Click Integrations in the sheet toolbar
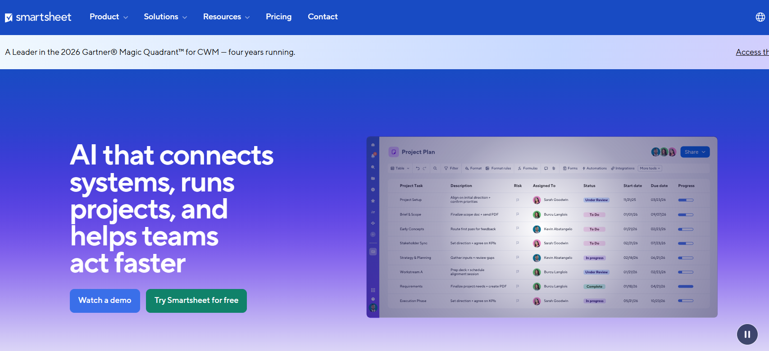 (623, 169)
